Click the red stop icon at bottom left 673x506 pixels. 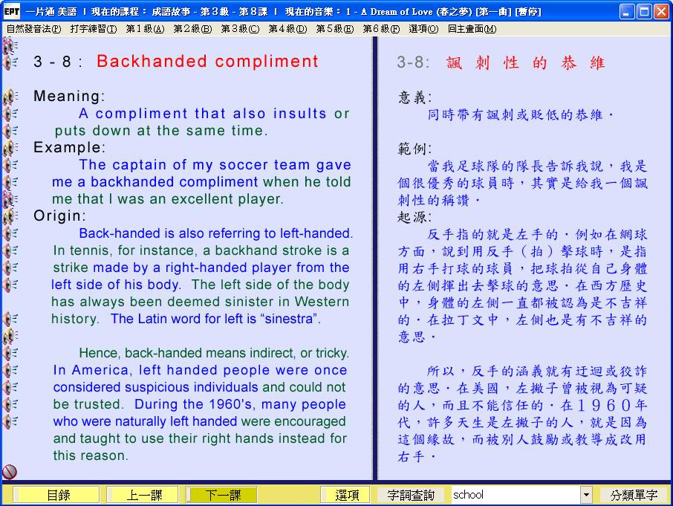pos(10,472)
